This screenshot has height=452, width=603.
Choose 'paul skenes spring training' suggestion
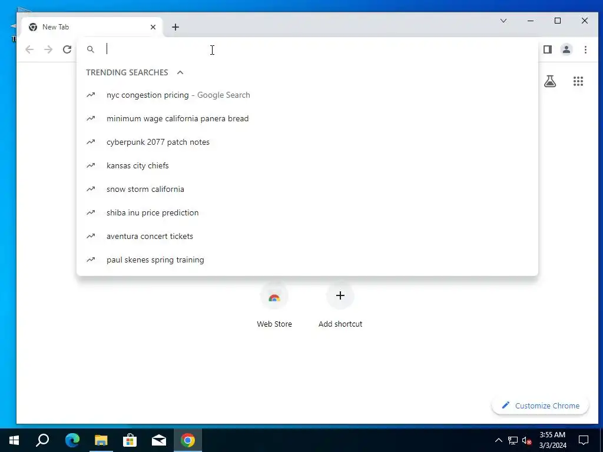[x=307, y=260]
